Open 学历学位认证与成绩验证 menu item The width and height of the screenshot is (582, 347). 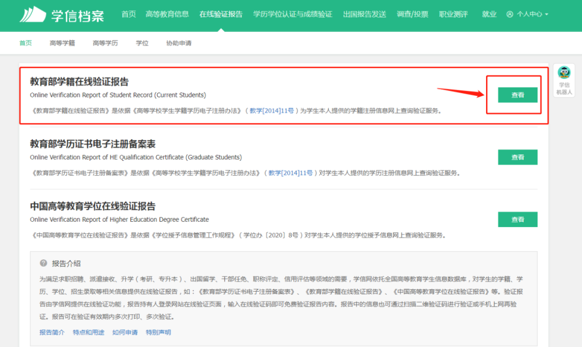(x=293, y=15)
